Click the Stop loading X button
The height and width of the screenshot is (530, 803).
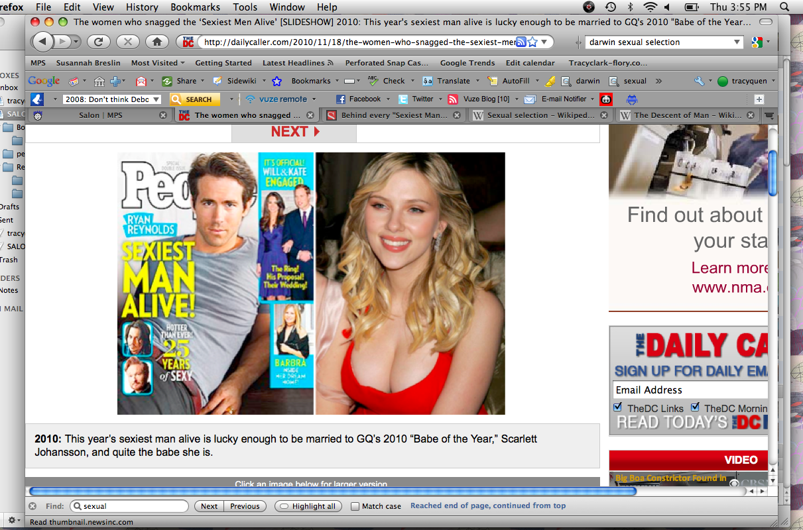coord(127,42)
